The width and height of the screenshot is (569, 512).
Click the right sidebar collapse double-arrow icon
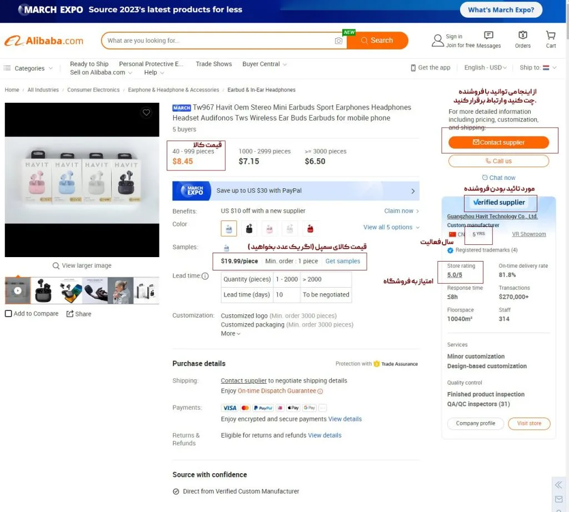(558, 485)
